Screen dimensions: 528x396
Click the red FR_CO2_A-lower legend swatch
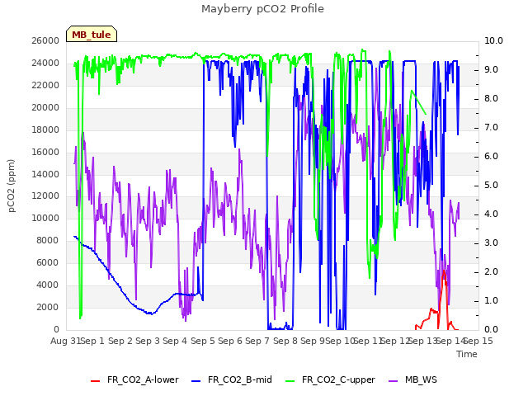click(96, 381)
